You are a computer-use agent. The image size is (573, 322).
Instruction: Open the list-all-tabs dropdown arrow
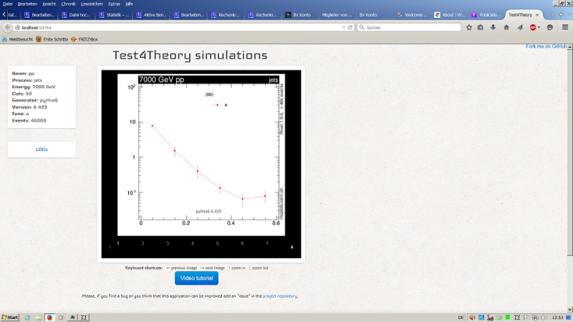[569, 14]
